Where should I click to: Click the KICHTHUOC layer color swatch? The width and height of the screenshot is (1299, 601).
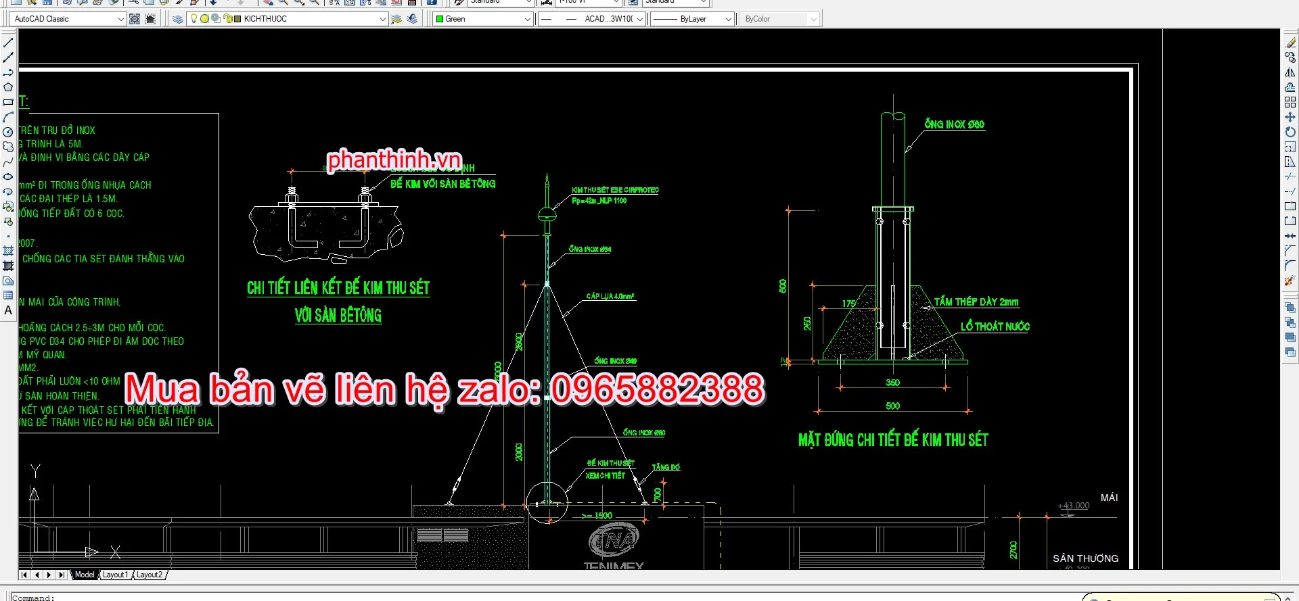click(237, 19)
